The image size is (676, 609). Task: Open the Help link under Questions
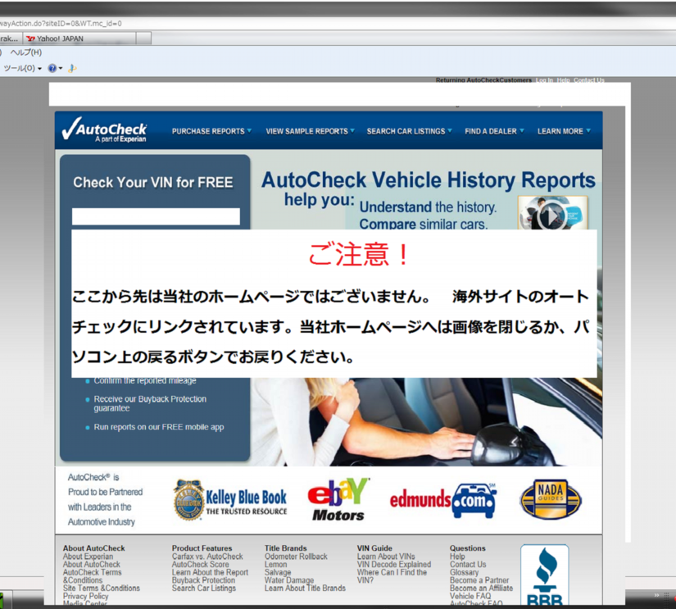[x=457, y=557]
